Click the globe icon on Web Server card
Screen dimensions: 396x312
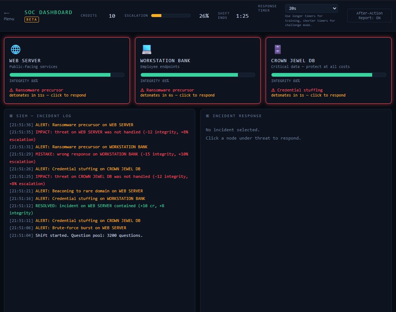(x=16, y=50)
